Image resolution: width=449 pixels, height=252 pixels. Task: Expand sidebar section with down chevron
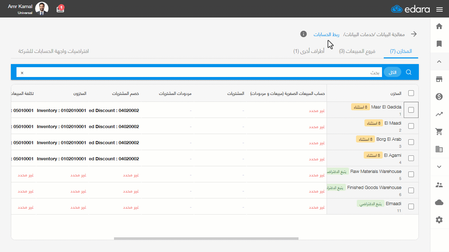pyautogui.click(x=439, y=167)
